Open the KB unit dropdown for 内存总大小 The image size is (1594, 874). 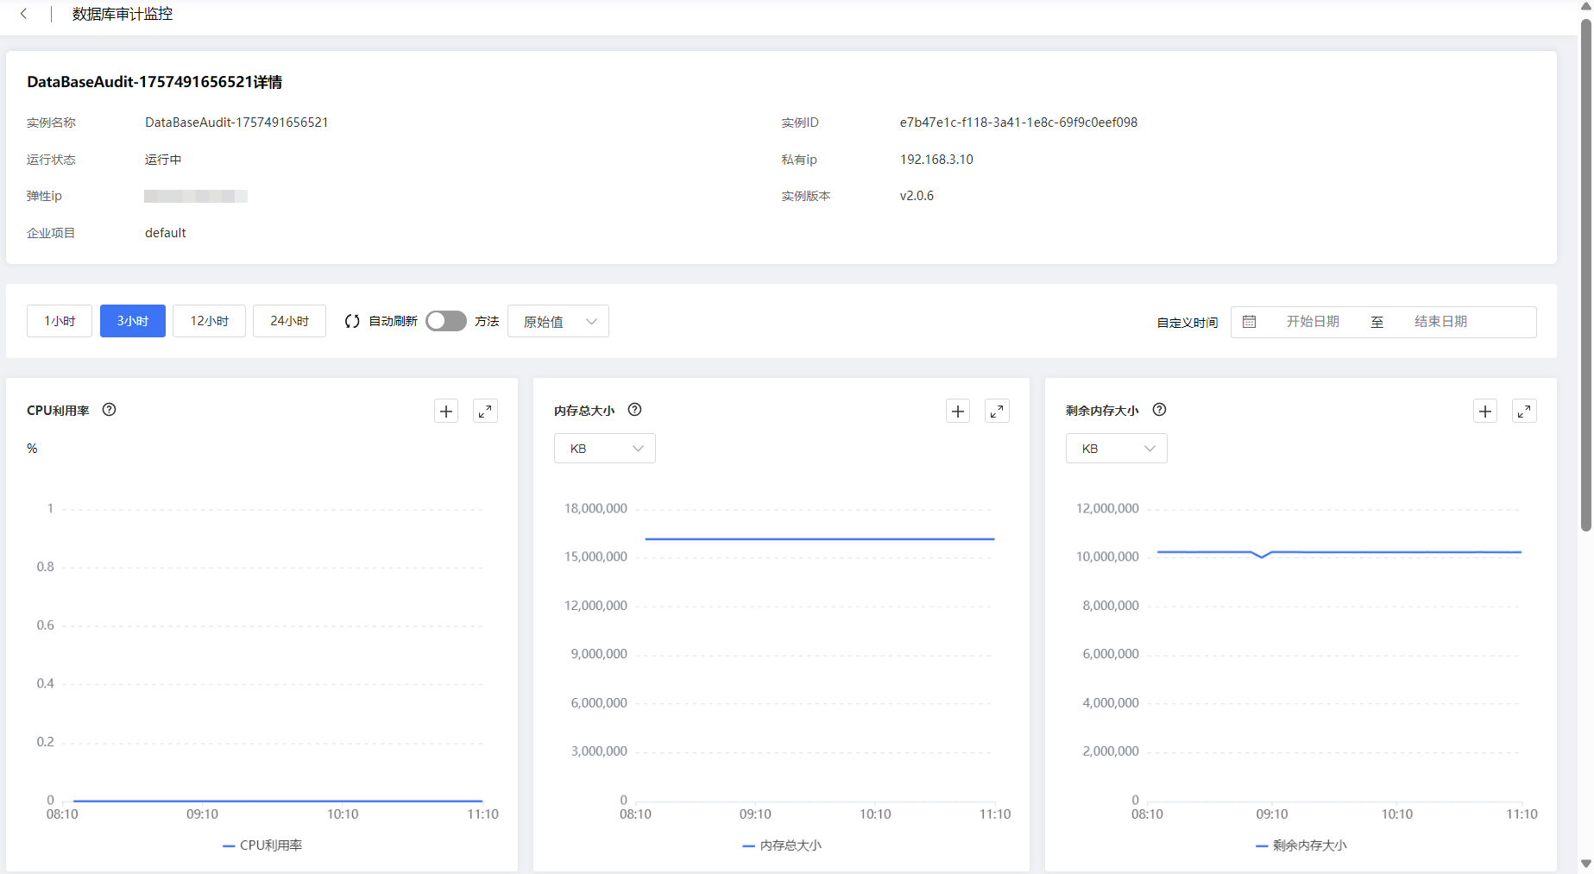(604, 449)
